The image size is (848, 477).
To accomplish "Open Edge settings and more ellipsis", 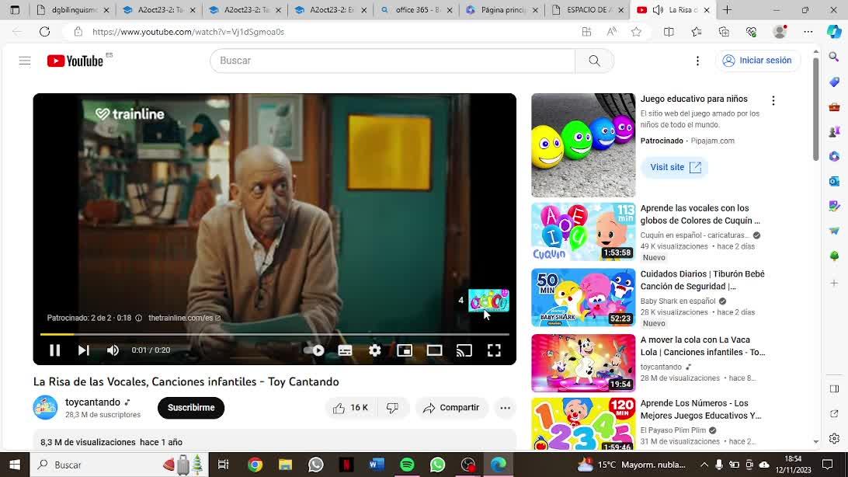I will [808, 32].
